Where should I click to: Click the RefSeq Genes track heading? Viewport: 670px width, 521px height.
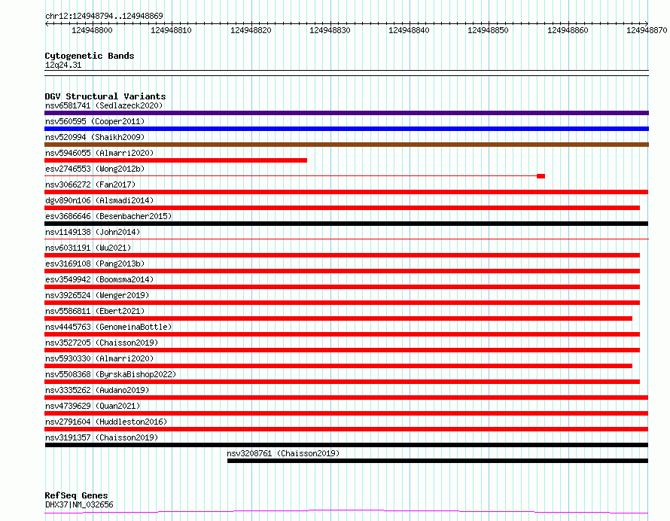point(76,495)
